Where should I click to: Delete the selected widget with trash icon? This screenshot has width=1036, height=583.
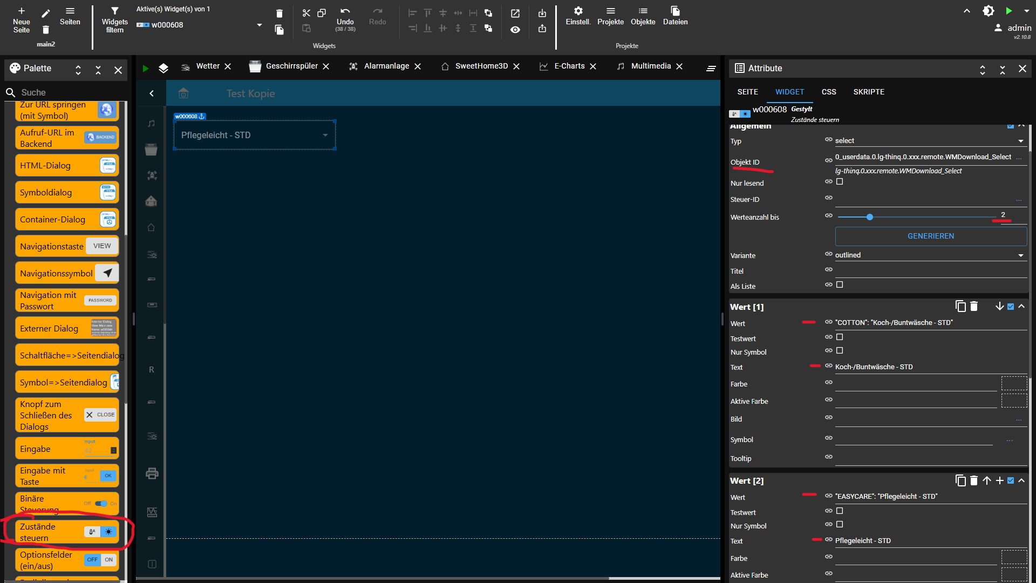[x=279, y=13]
